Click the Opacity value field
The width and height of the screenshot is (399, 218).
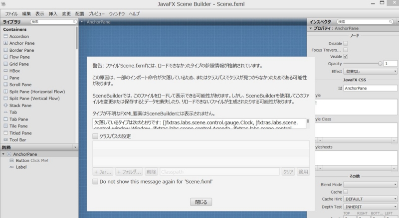[391, 64]
